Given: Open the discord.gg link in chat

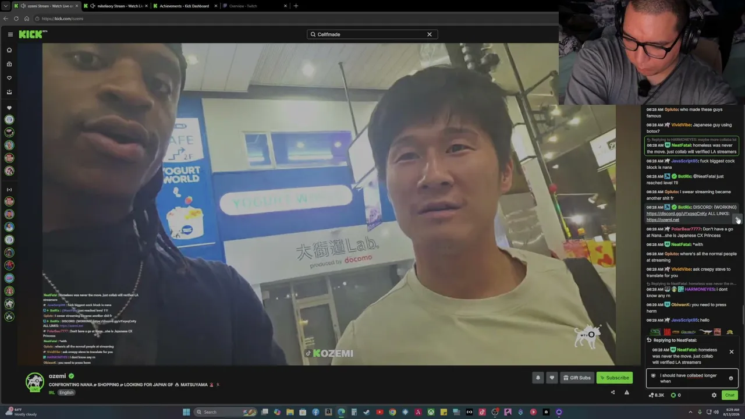Looking at the screenshot, I should (676, 214).
